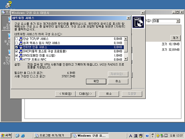
Task: Click the system clock 오후 12:07
Action: coord(176,136)
